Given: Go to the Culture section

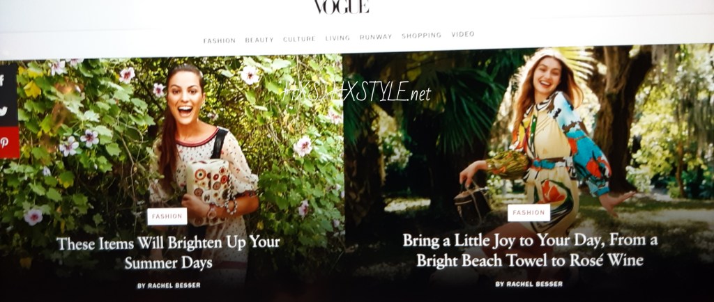Looking at the screenshot, I should (299, 39).
